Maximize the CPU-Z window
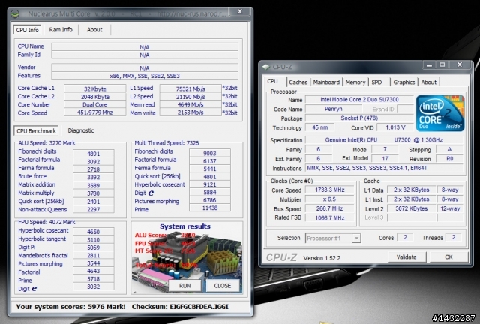The image size is (480, 324). coord(442,64)
